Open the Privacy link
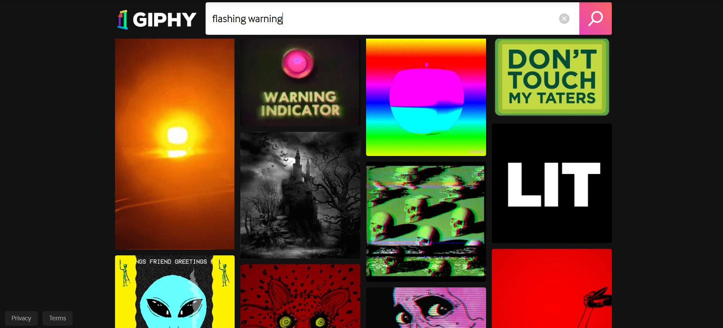 pyautogui.click(x=21, y=318)
